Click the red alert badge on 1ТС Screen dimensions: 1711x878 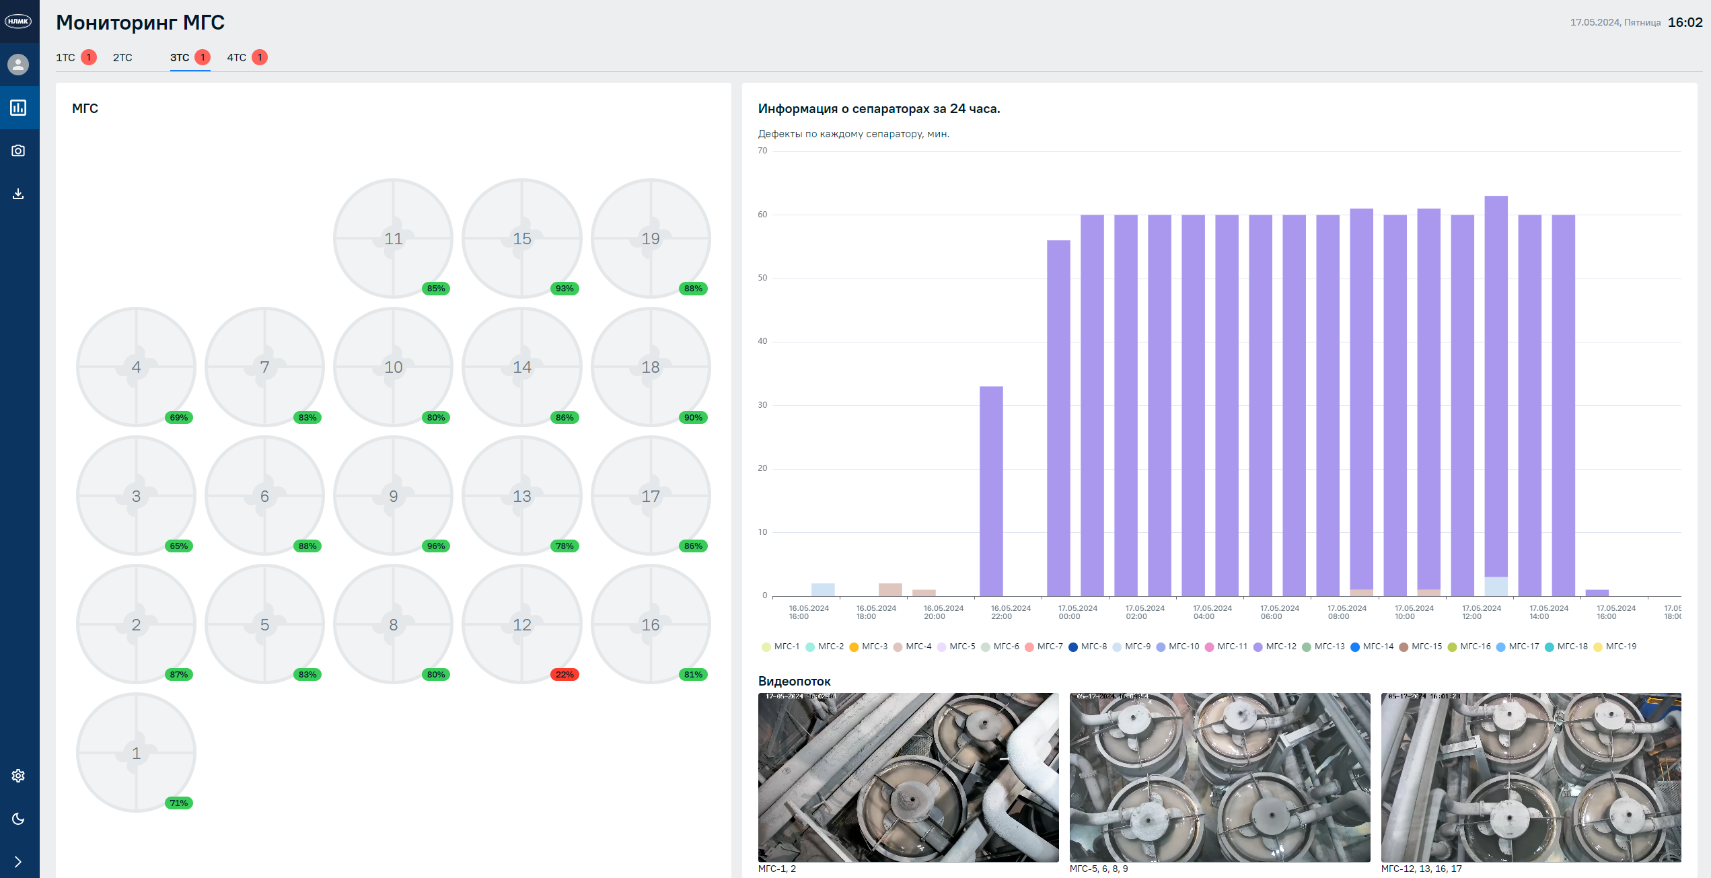(89, 57)
